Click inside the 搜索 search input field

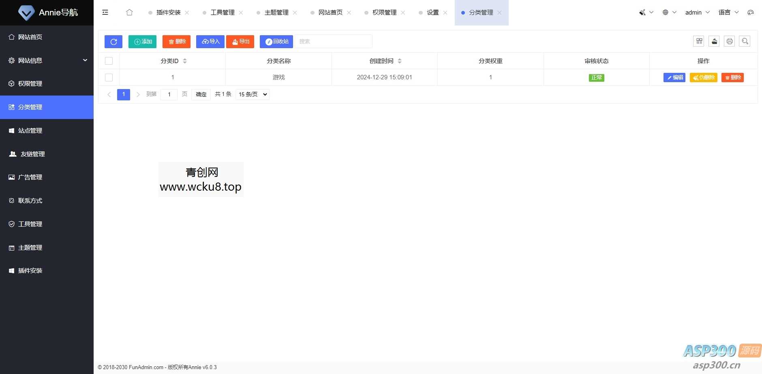click(x=332, y=41)
